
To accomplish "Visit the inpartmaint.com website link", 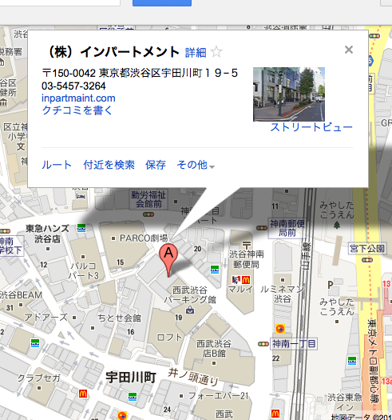I will click(x=78, y=98).
